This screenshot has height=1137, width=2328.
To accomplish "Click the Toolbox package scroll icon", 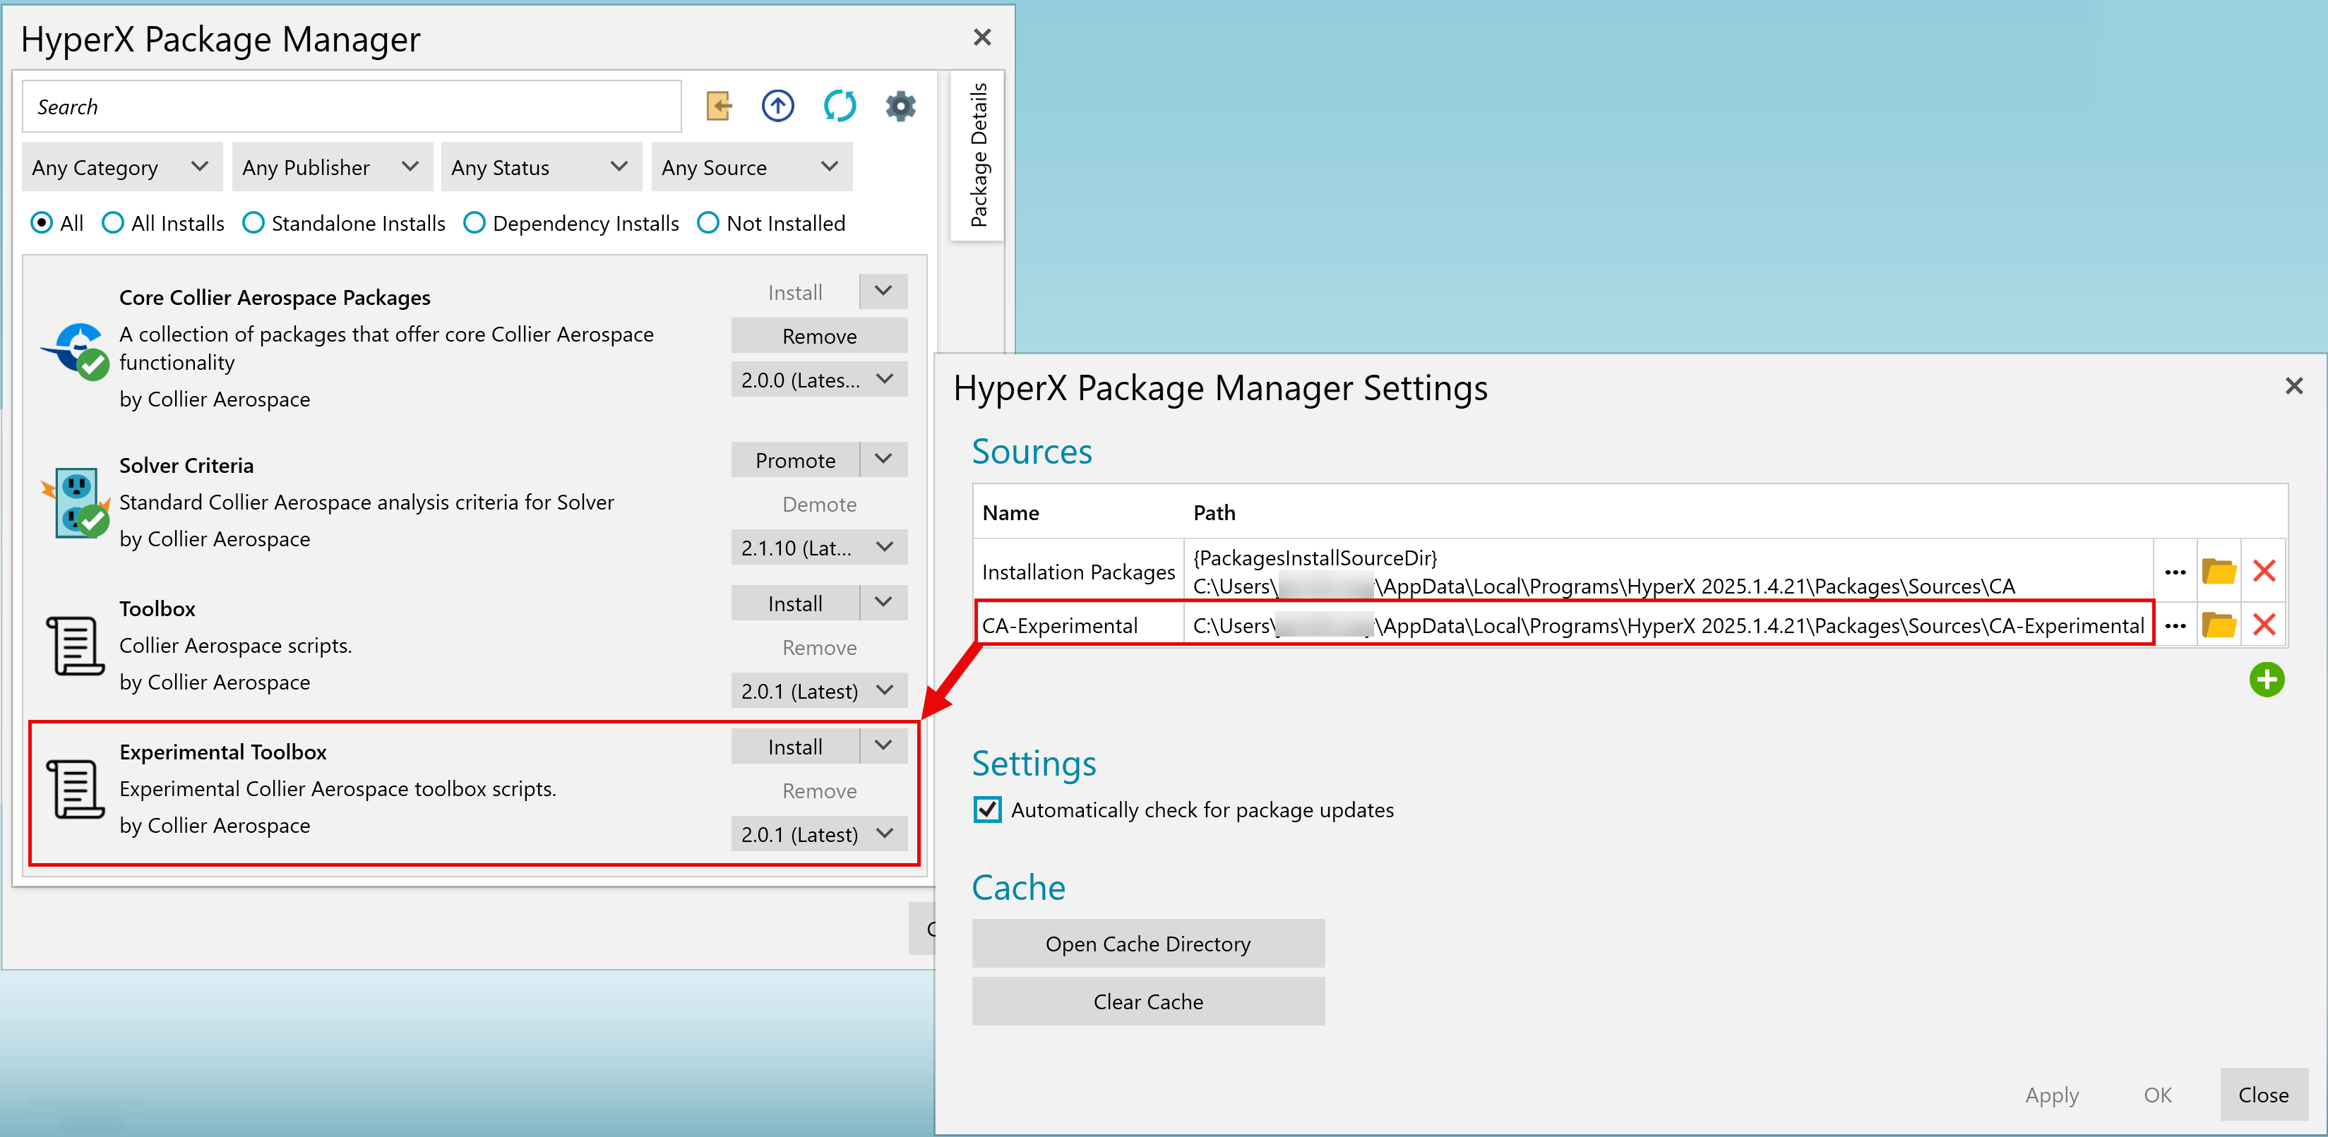I will pyautogui.click(x=75, y=646).
